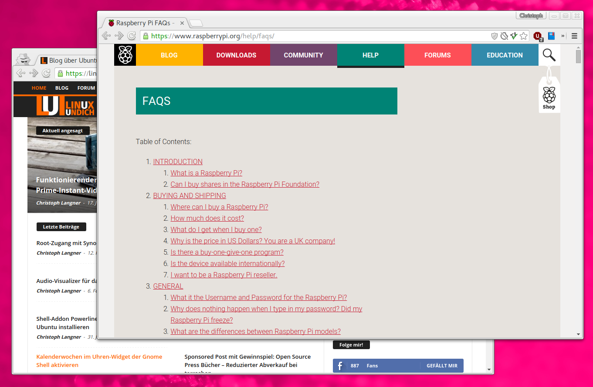
Task: Open 'What do I get when I buy one?'
Action: (x=216, y=229)
